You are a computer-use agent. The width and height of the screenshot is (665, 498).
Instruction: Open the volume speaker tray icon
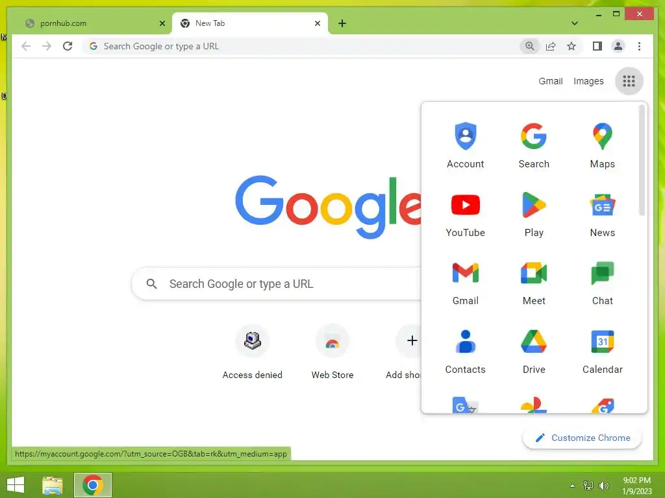tap(603, 486)
